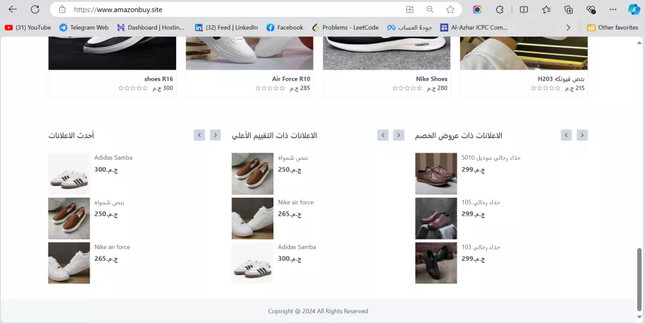The width and height of the screenshot is (645, 324).
Task: Toggle split screen view
Action: pos(524,10)
